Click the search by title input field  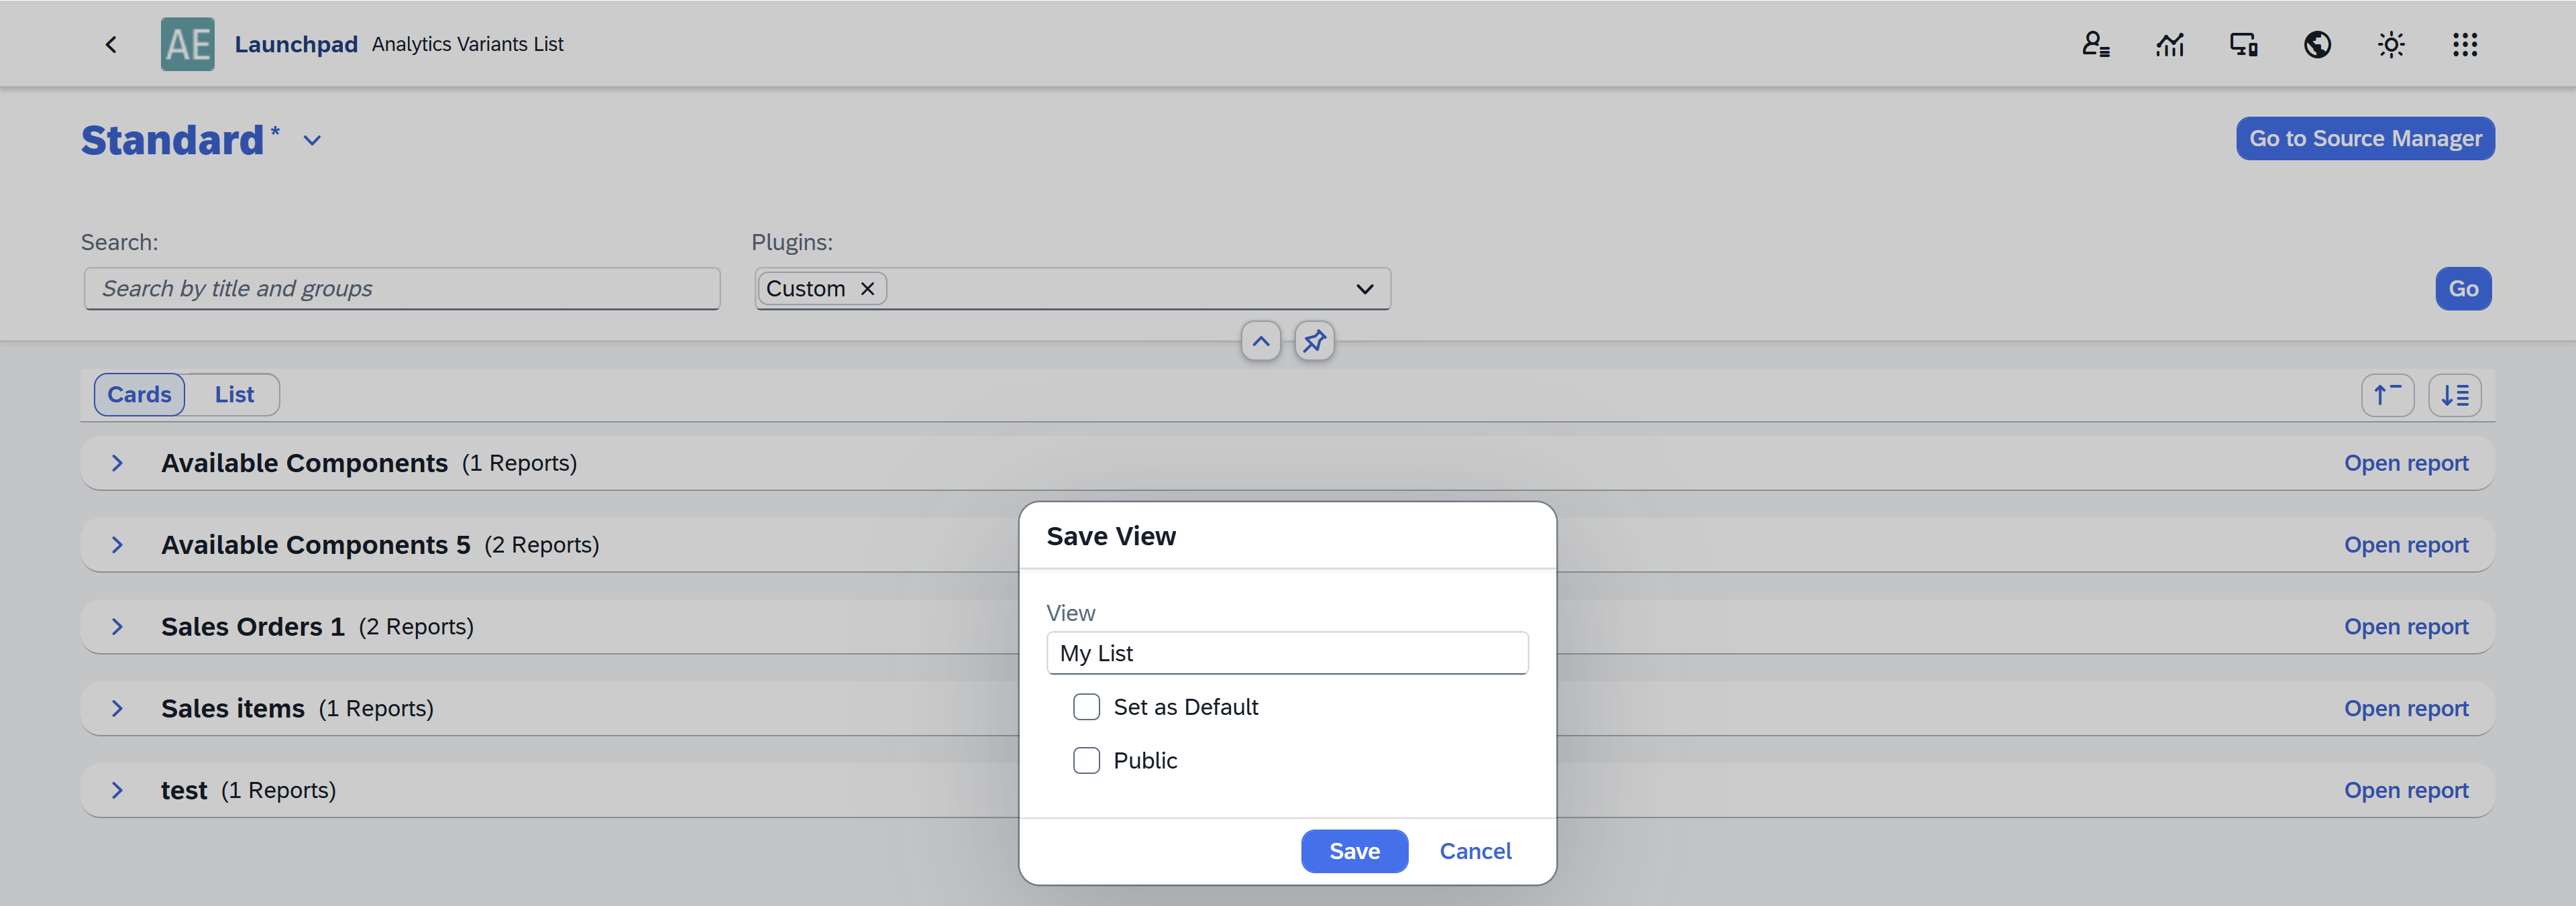point(401,288)
